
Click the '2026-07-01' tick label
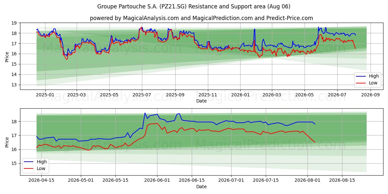tap(232, 181)
